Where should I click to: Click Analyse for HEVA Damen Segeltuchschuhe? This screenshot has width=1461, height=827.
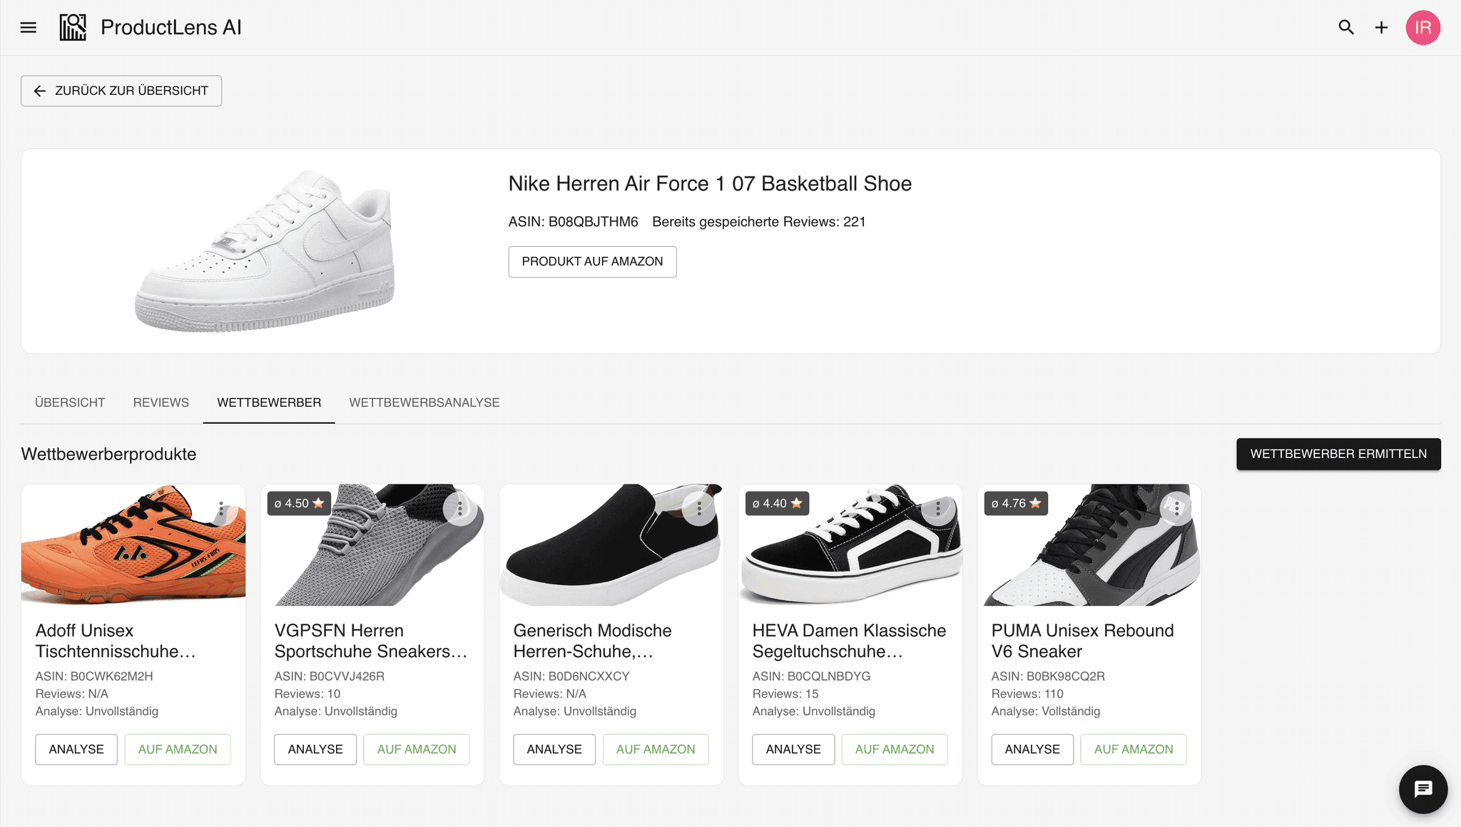click(x=793, y=749)
